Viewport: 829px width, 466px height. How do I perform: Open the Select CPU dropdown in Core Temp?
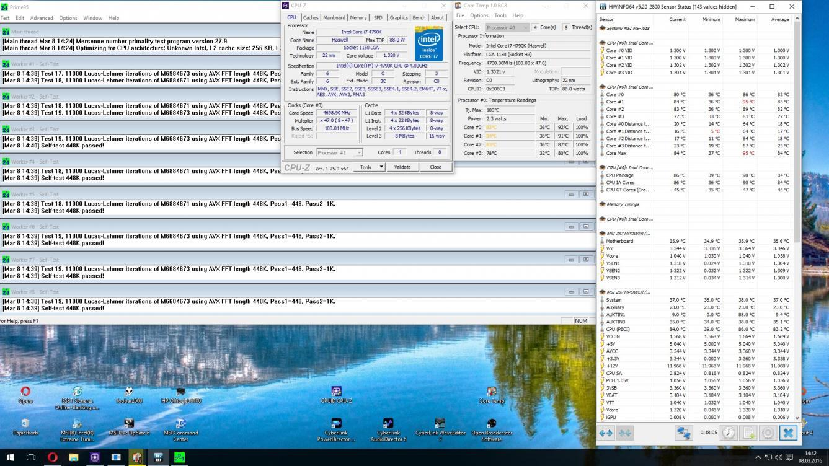[507, 28]
